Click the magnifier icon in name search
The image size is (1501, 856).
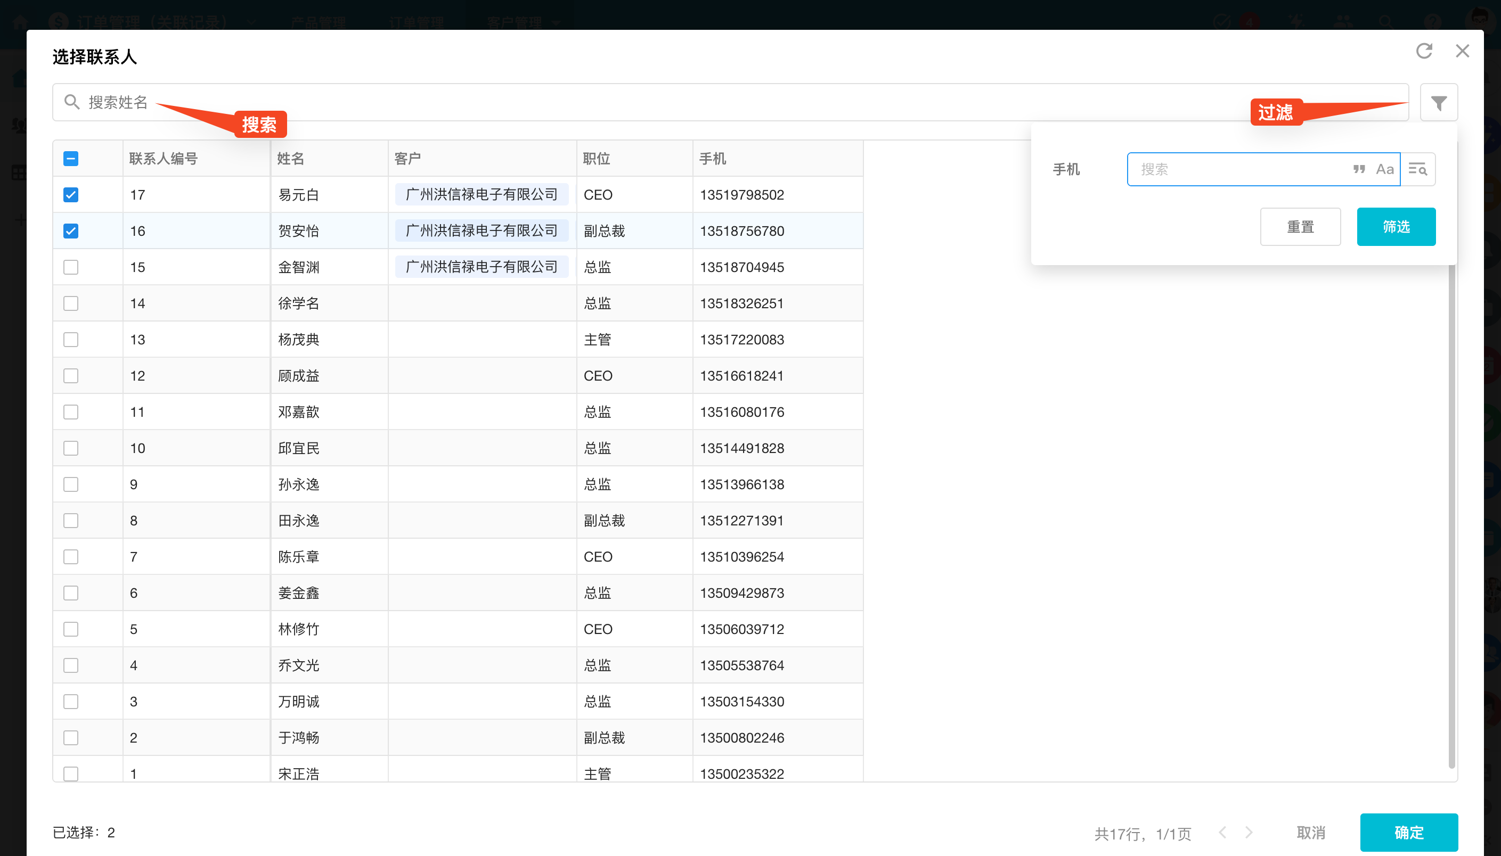click(x=72, y=102)
